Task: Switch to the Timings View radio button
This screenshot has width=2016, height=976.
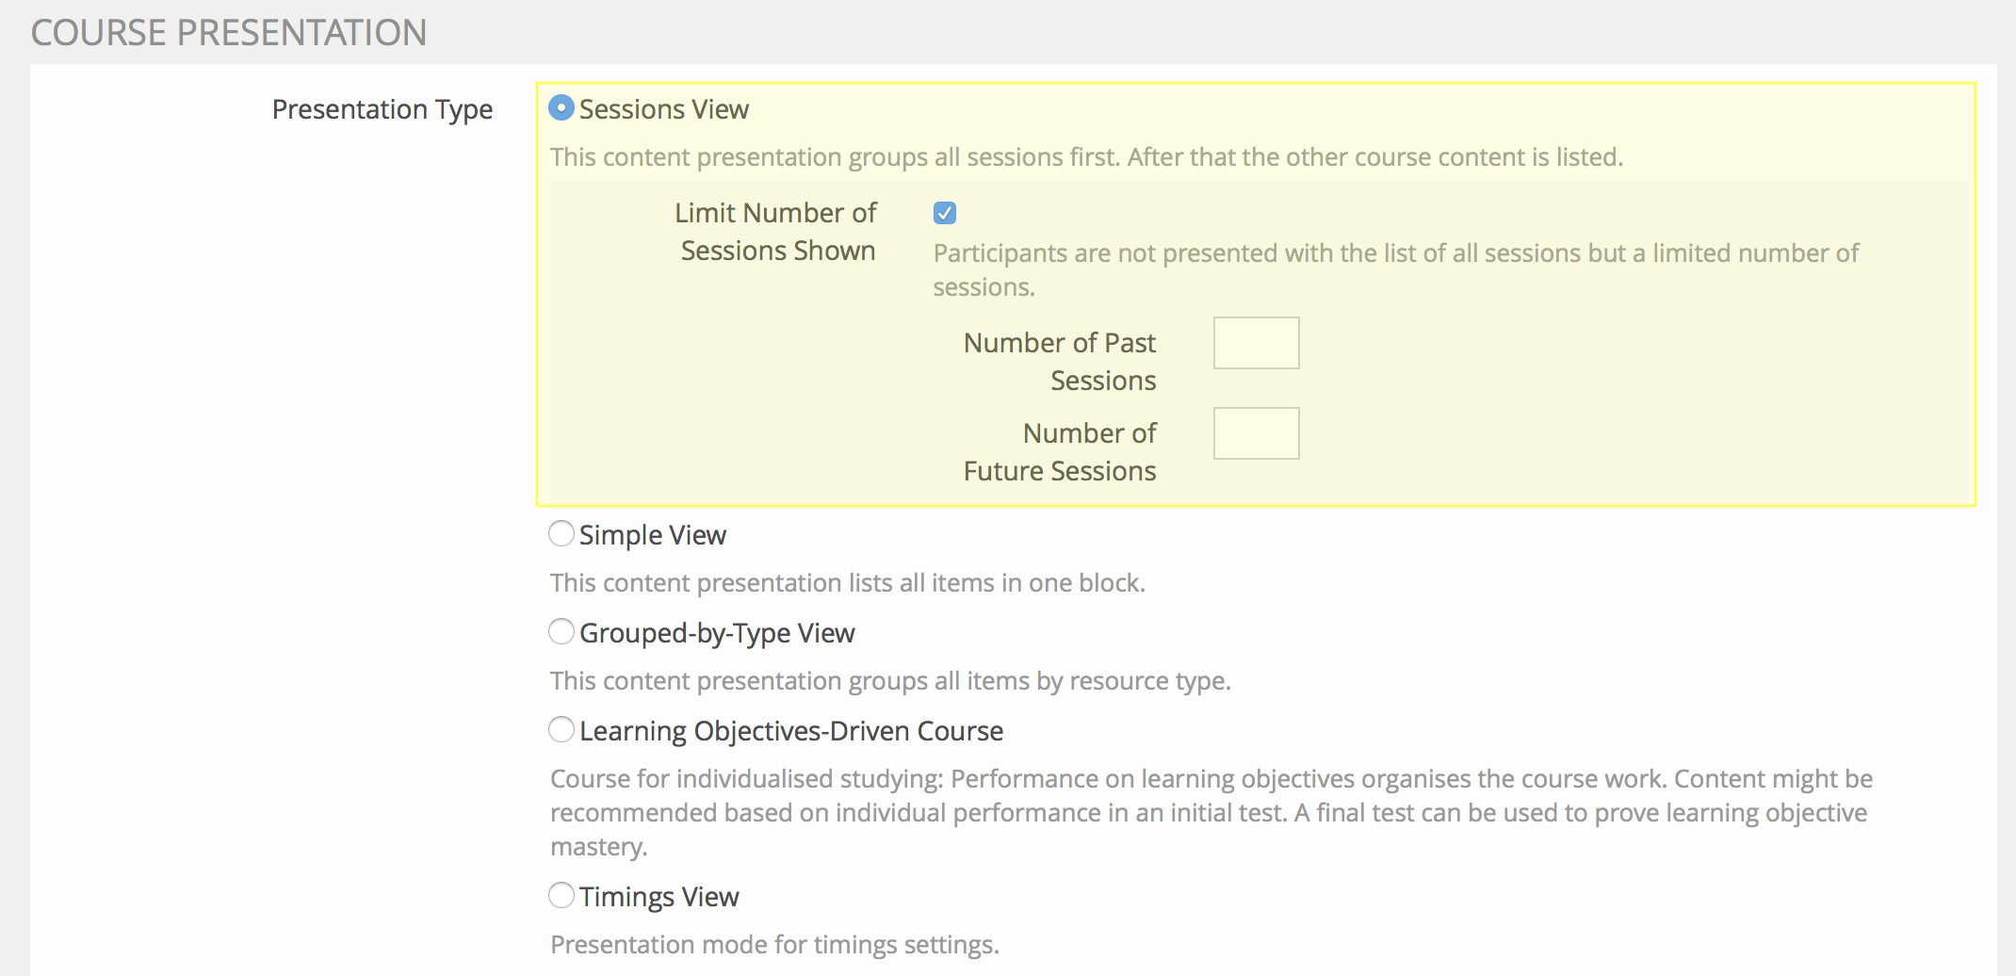Action: 561,896
